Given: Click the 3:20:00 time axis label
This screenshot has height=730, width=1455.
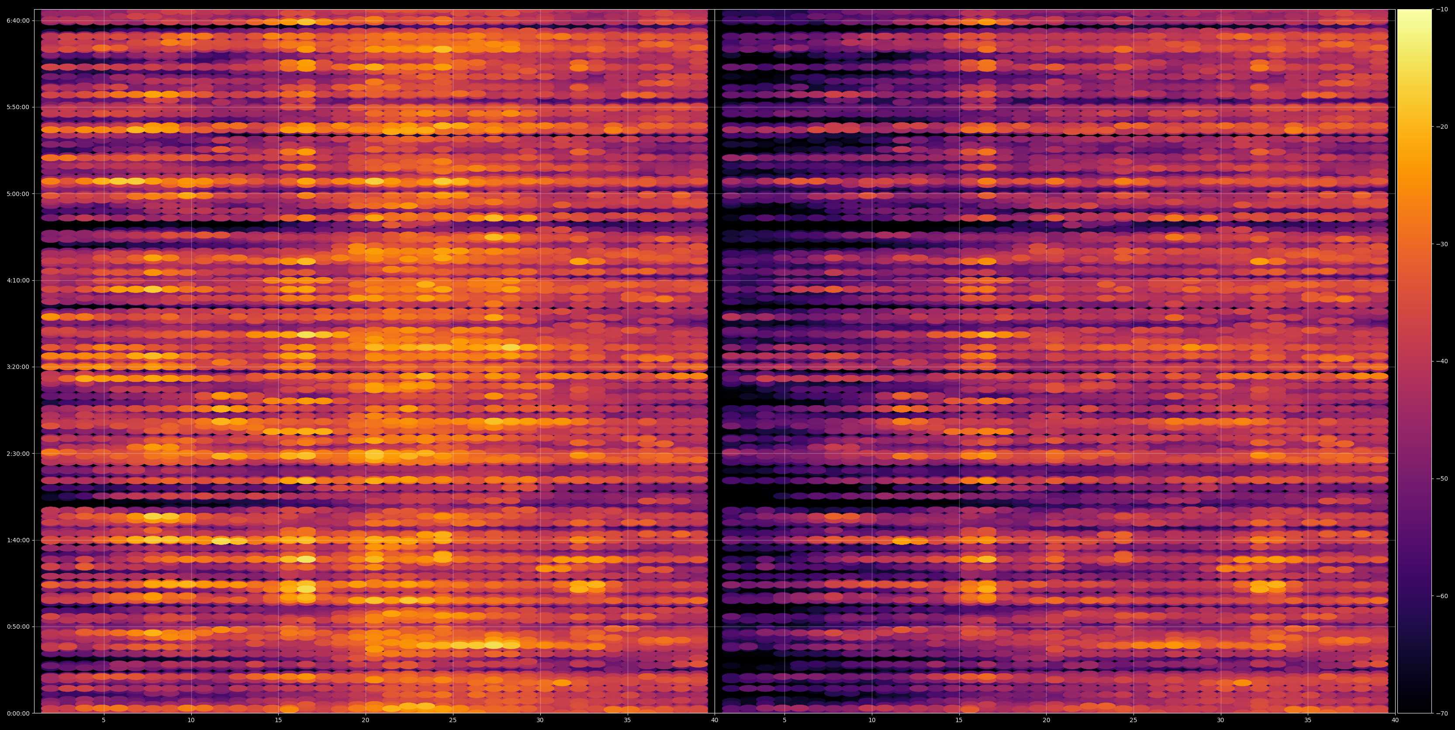Looking at the screenshot, I should tap(18, 367).
